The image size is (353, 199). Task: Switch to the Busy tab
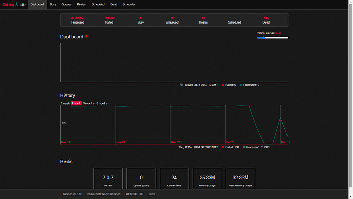tap(53, 4)
